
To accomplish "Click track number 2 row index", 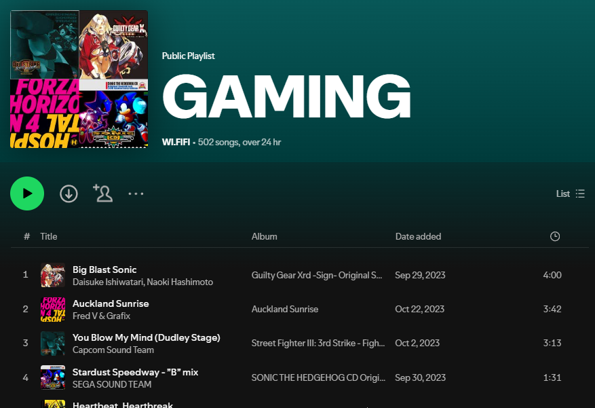I will pyautogui.click(x=25, y=309).
